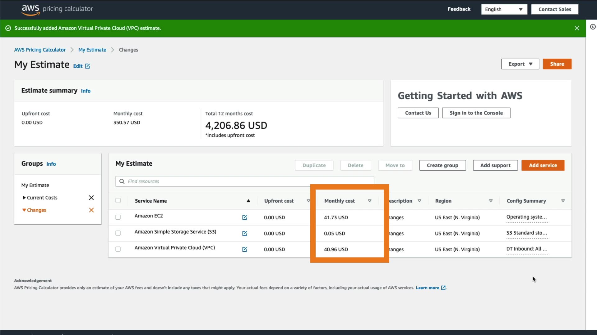Image resolution: width=597 pixels, height=335 pixels.
Task: Click the orange Share button
Action: coord(557,64)
